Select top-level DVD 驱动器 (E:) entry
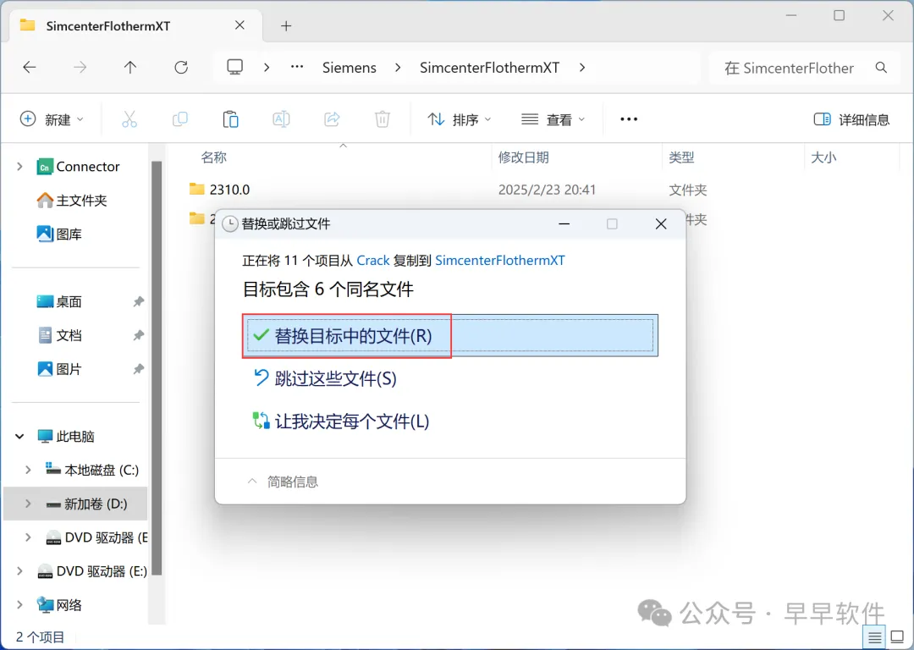The image size is (914, 650). coord(91,571)
